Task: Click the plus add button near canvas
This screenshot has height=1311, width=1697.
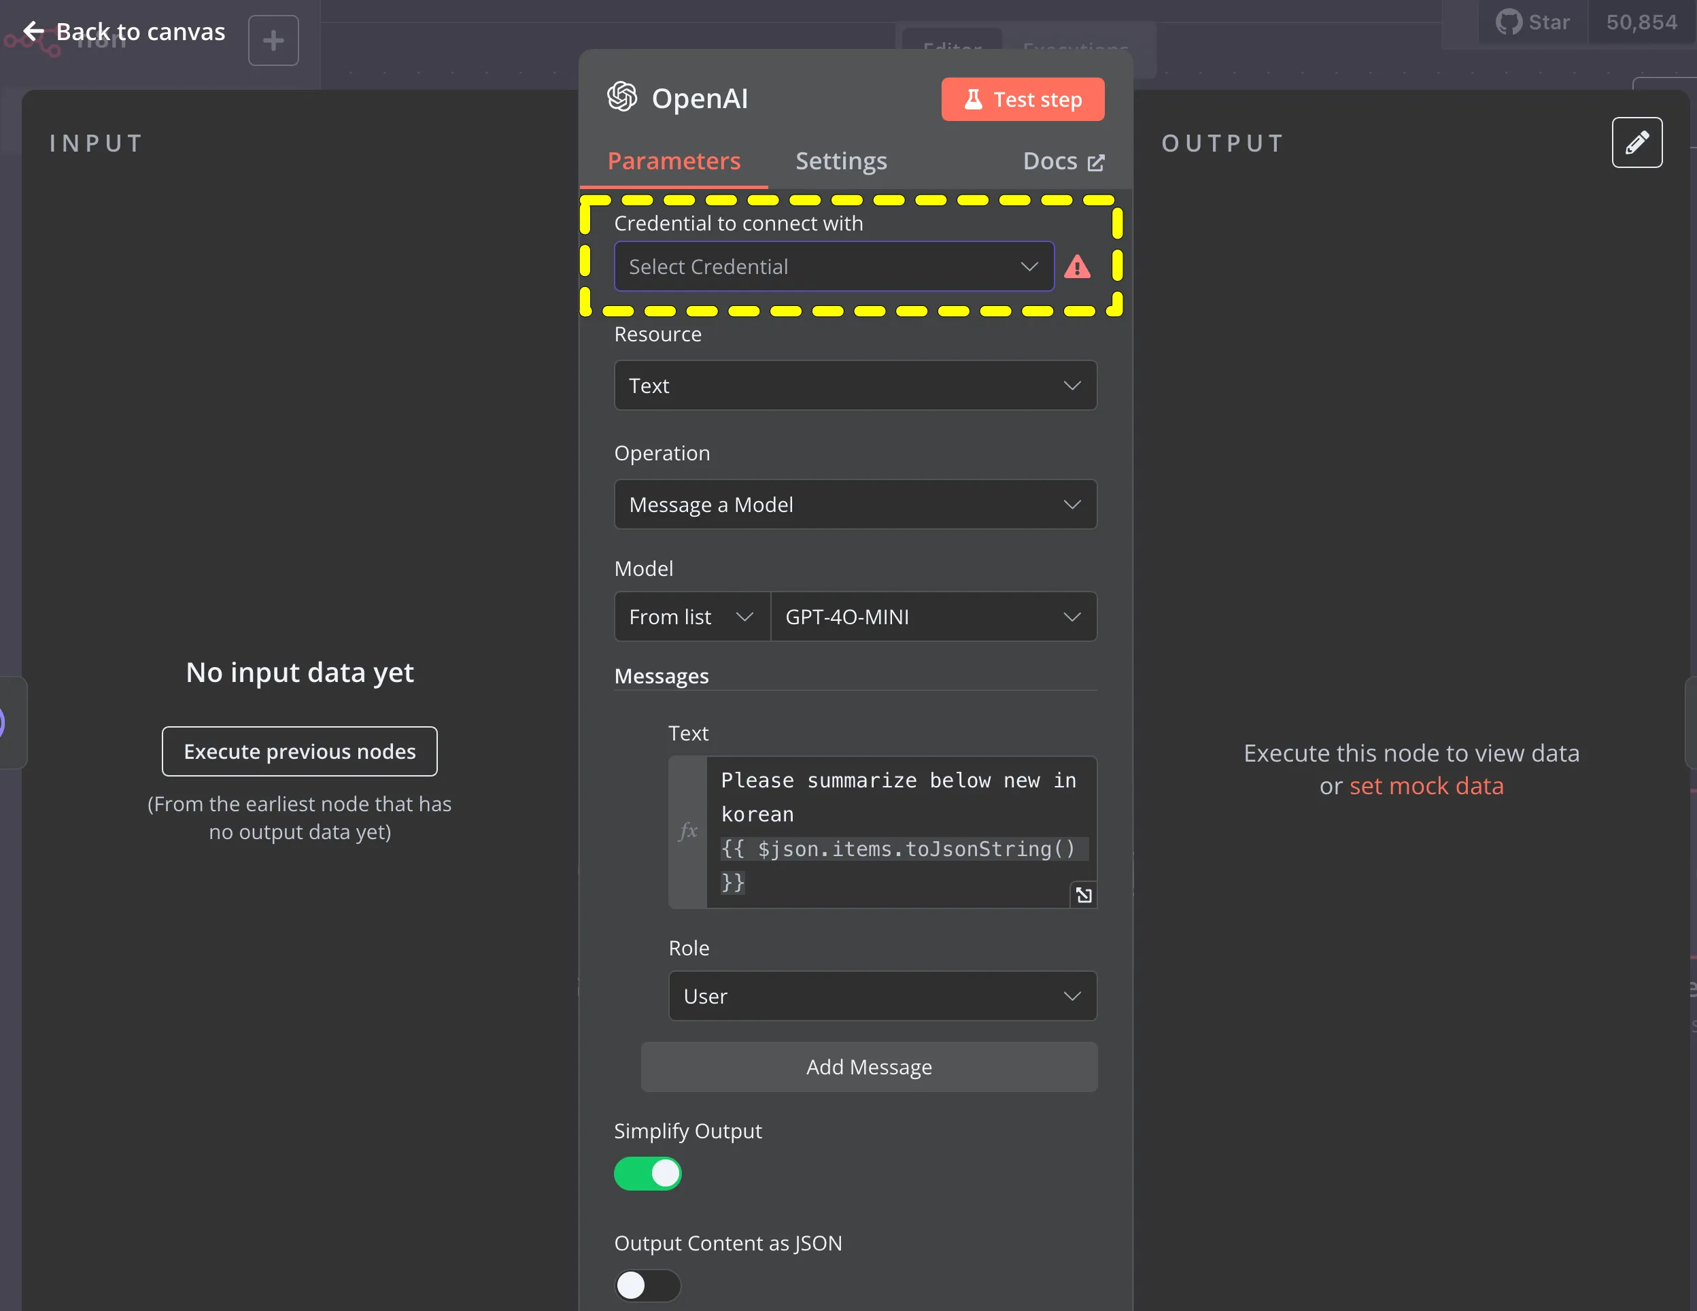Action: 273,40
